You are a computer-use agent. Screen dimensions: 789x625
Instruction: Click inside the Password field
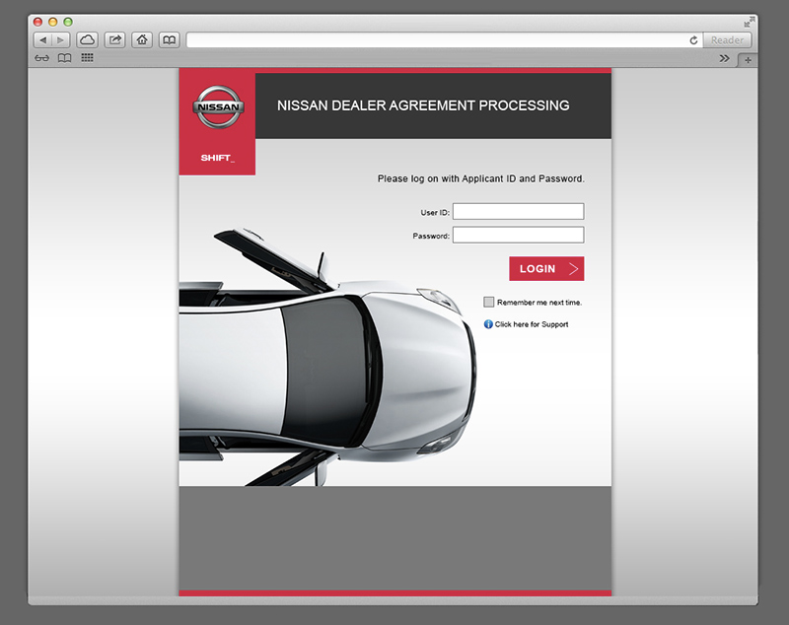[x=518, y=234]
